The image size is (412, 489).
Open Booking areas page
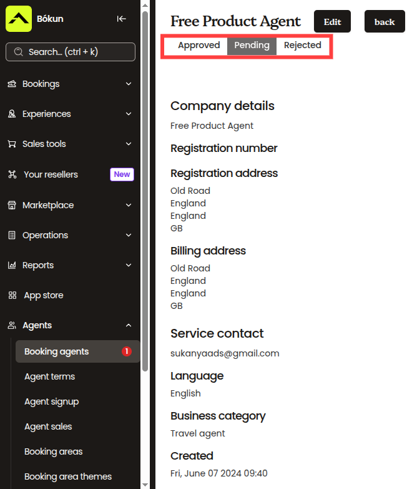[x=54, y=451]
